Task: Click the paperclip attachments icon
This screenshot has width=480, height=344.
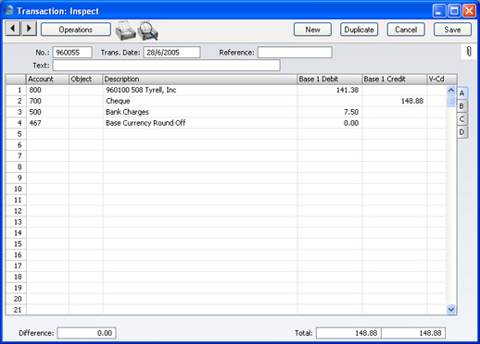Action: pos(469,52)
